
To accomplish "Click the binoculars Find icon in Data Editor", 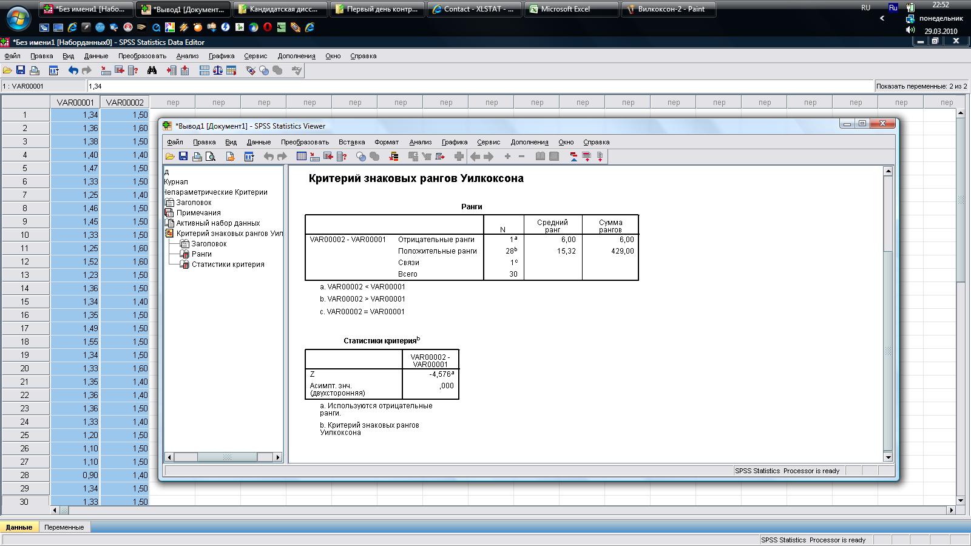I will [152, 70].
